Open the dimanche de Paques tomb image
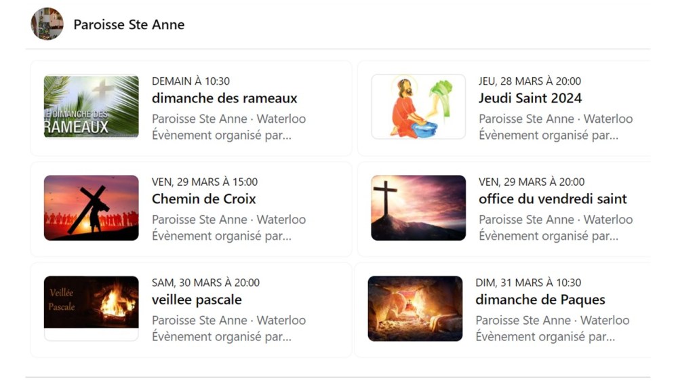 coord(415,308)
